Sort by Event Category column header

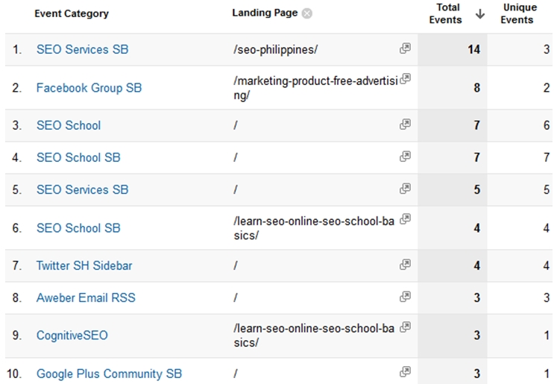tap(71, 13)
